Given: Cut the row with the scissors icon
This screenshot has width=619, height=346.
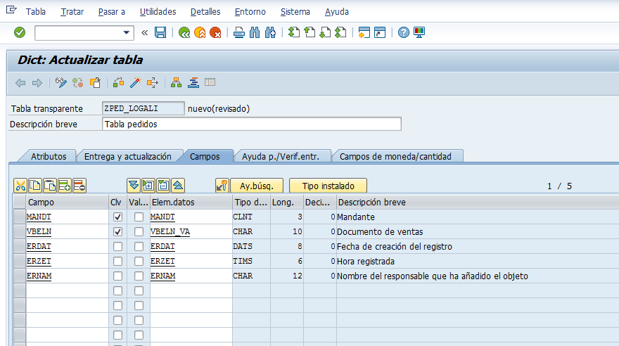Looking at the screenshot, I should (20, 186).
